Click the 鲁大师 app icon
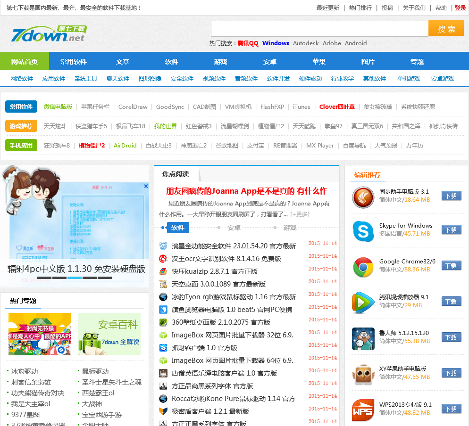Viewport: 469px width, 426px height. 363,339
